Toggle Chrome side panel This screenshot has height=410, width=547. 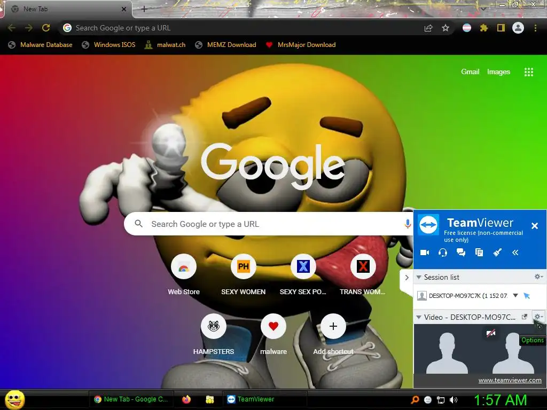pos(501,28)
